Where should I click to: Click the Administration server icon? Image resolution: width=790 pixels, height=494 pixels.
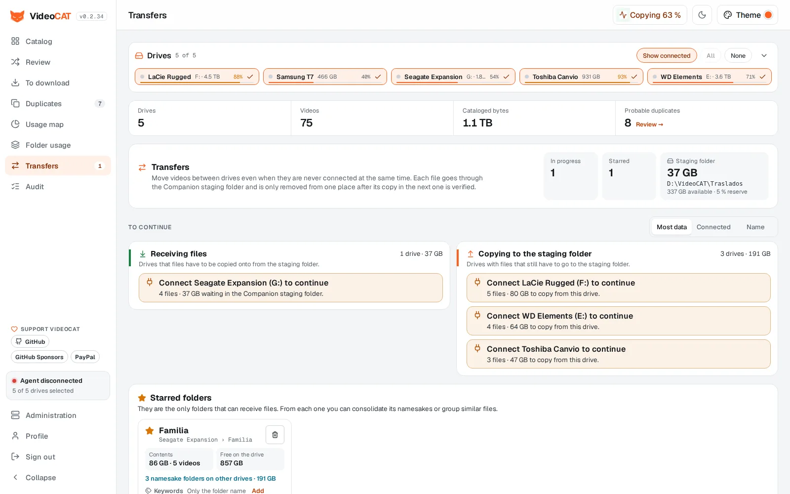[15, 415]
